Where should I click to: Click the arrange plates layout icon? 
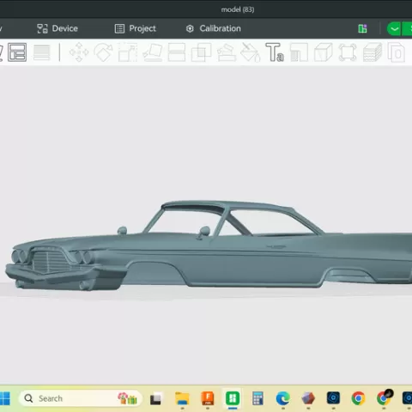[17, 52]
